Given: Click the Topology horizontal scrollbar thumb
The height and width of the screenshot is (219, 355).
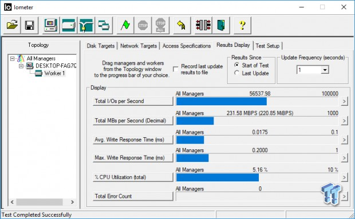Looking at the screenshot, I should coord(40,202).
